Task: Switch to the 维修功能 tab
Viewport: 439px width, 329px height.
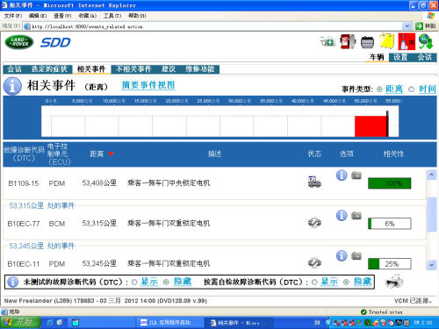Action: 200,69
